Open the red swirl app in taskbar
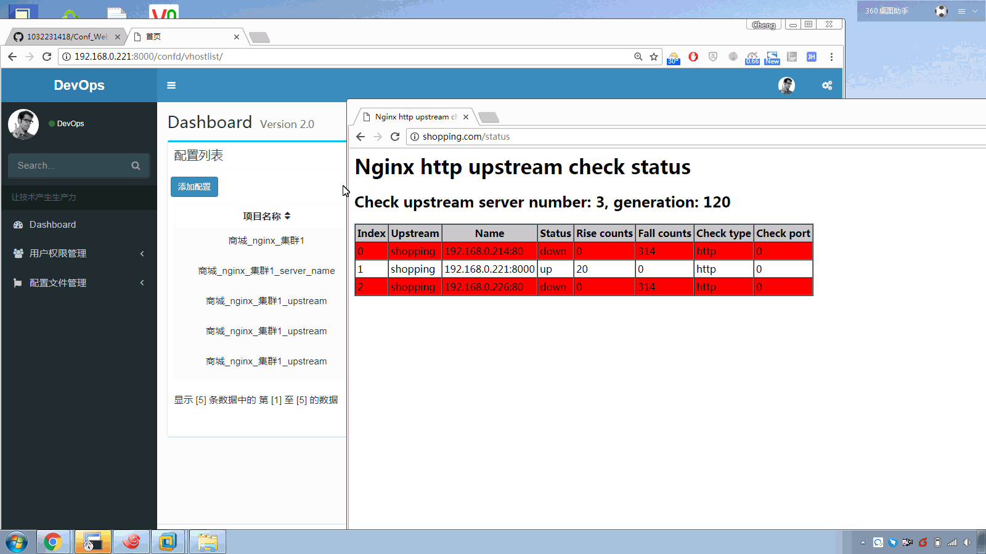This screenshot has width=986, height=554. point(131,542)
